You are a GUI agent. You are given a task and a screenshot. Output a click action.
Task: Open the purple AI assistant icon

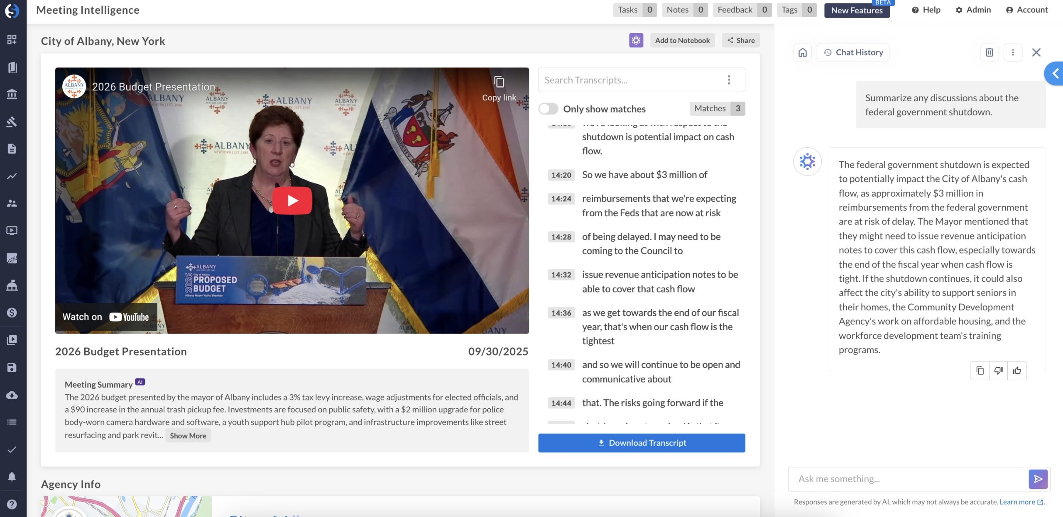click(x=636, y=40)
